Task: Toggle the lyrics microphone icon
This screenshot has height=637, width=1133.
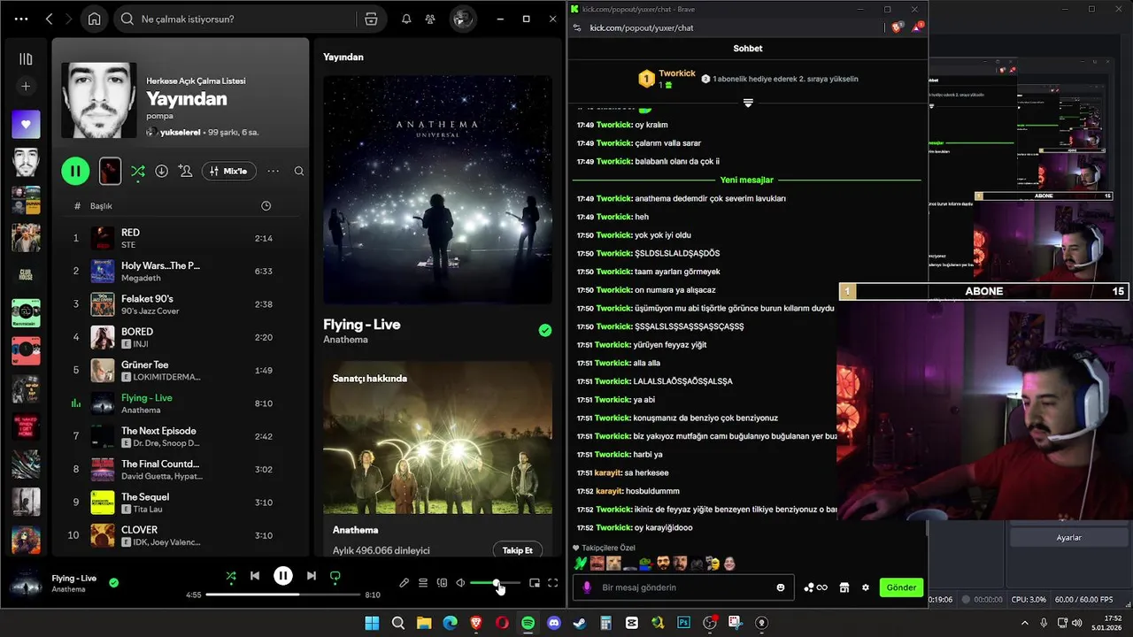Action: (404, 583)
